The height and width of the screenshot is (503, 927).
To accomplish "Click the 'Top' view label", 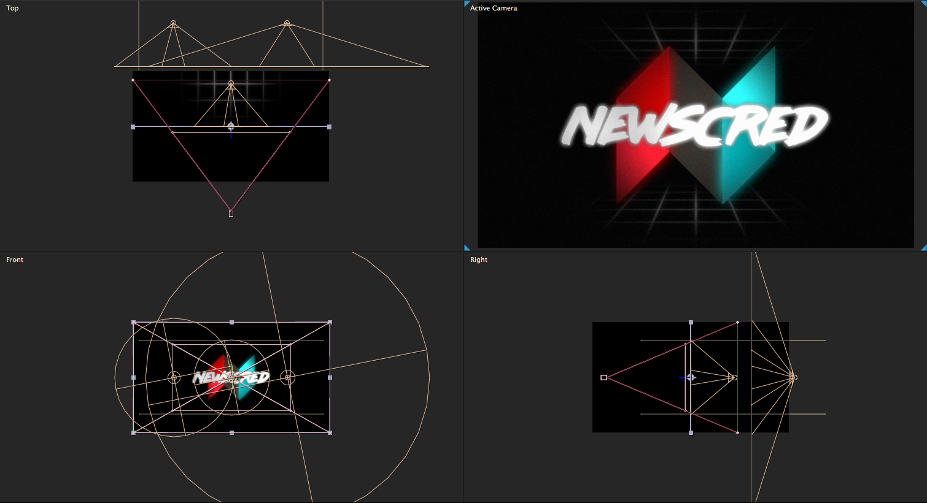I will (12, 8).
